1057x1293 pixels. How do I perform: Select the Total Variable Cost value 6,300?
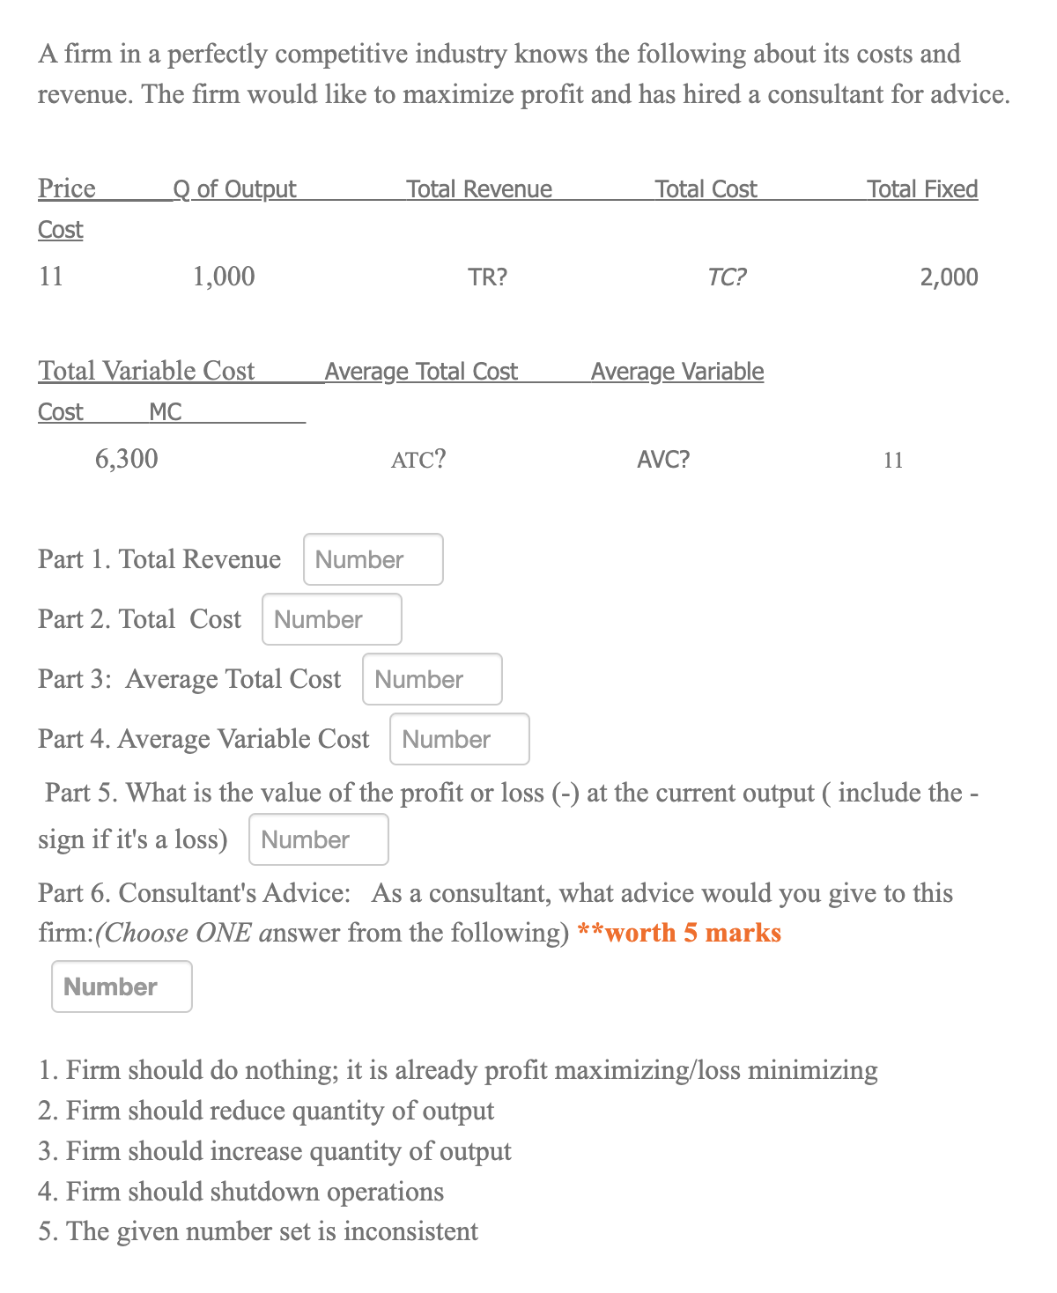tap(126, 458)
